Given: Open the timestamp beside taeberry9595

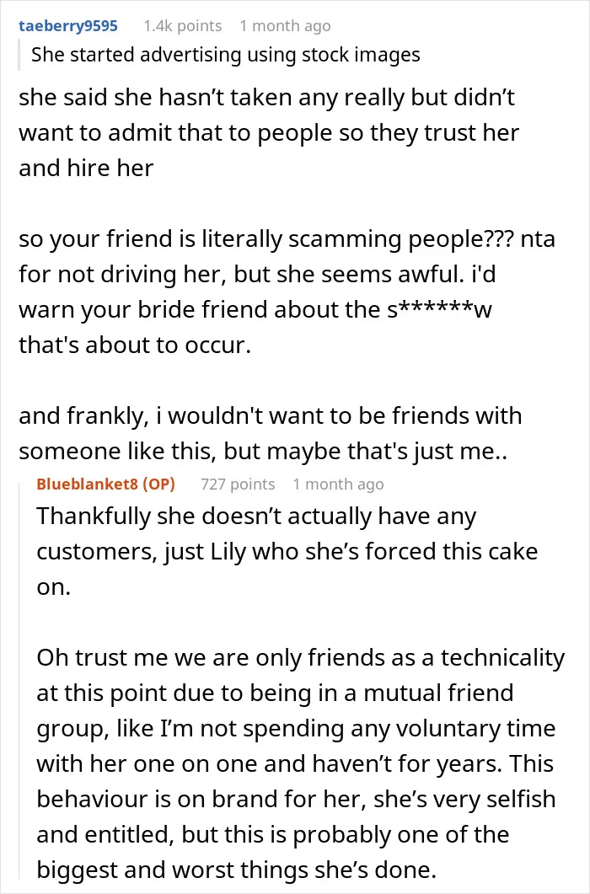Looking at the screenshot, I should coord(285,26).
